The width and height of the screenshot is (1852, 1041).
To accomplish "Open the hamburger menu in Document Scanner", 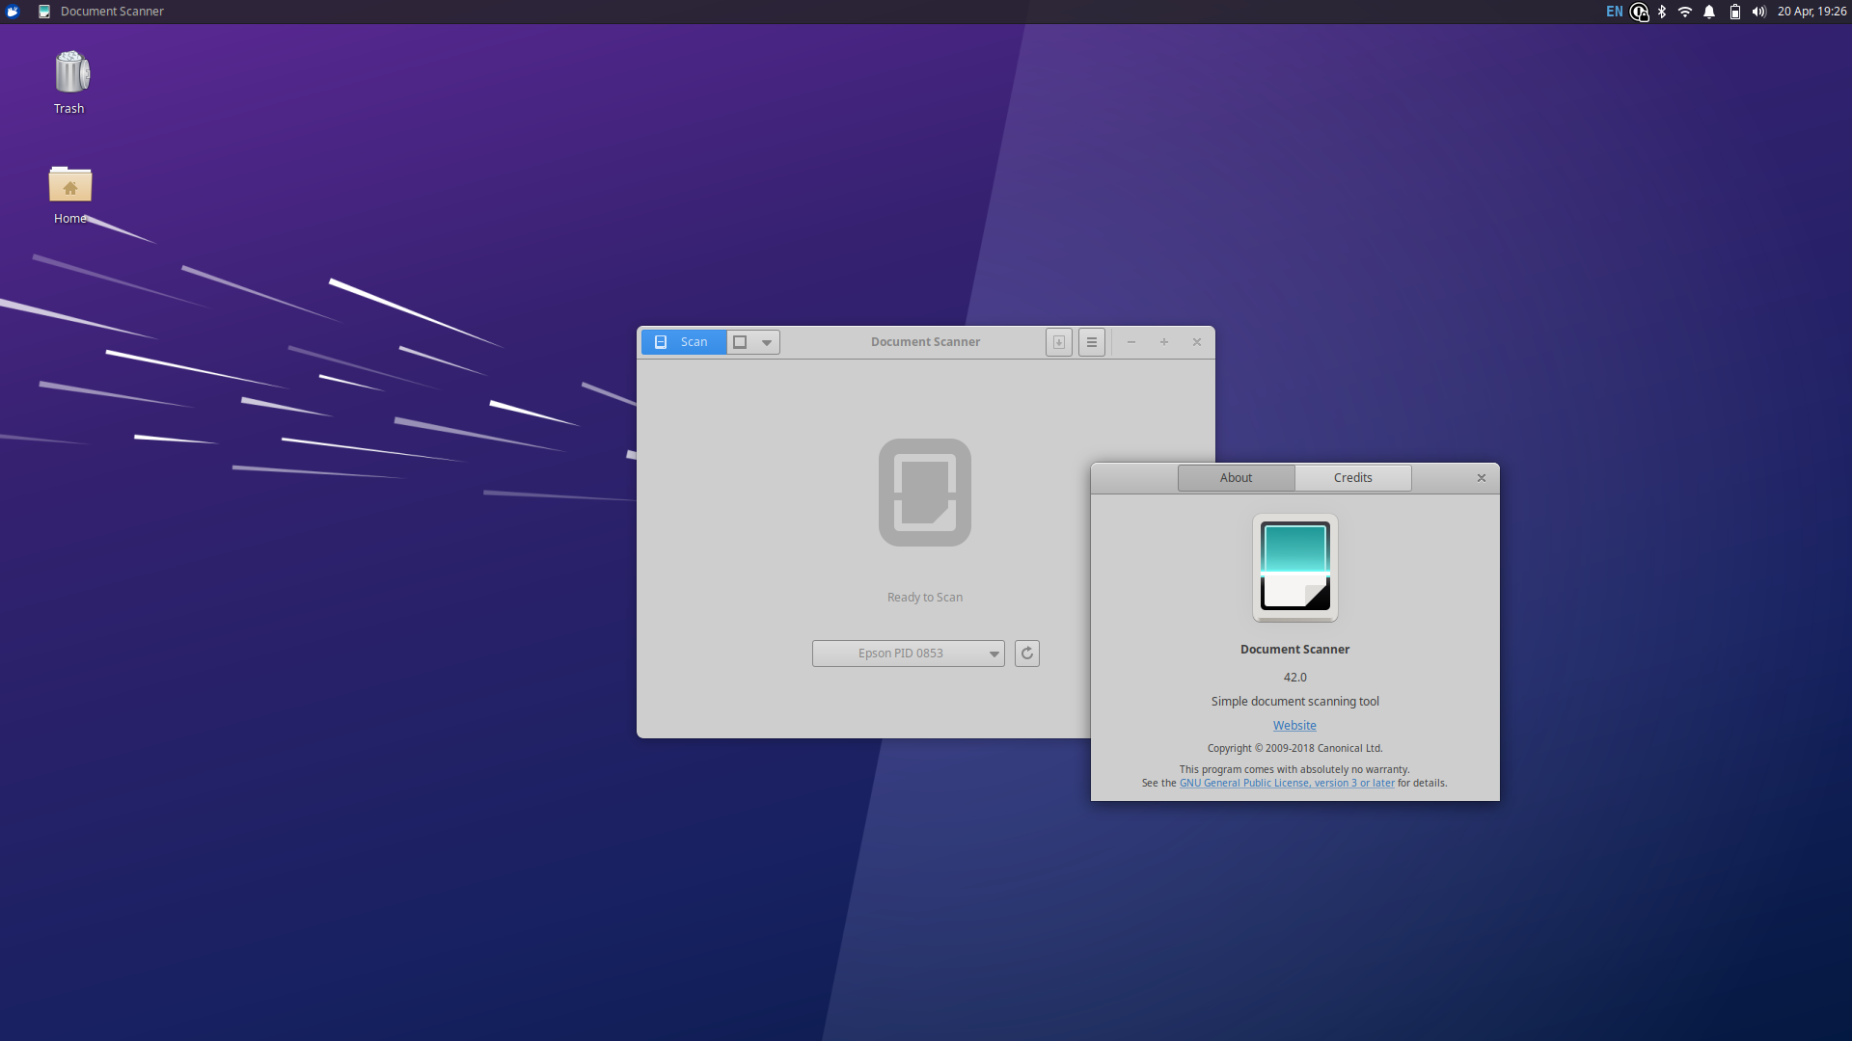I will click(1090, 342).
